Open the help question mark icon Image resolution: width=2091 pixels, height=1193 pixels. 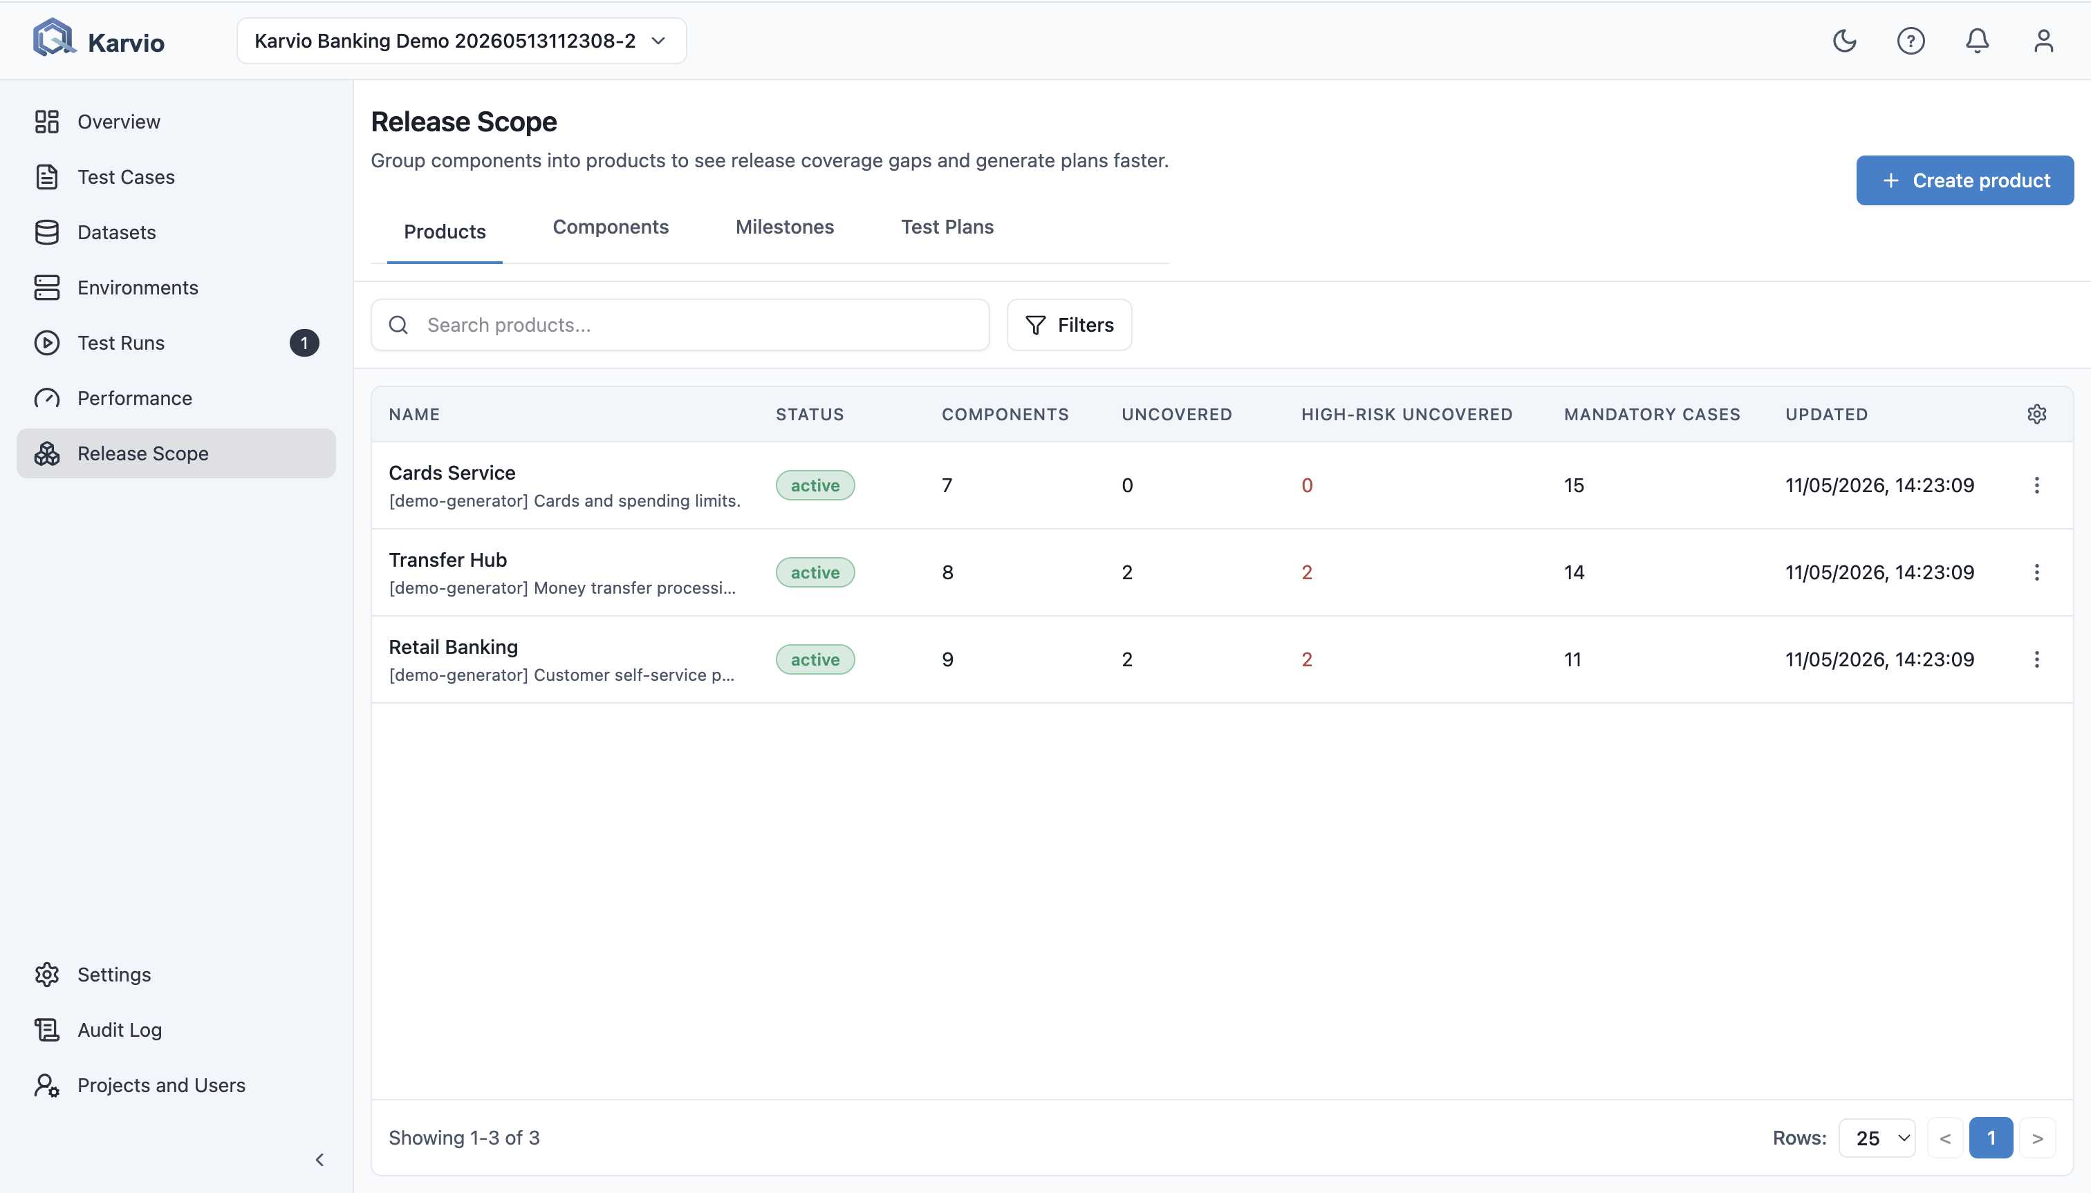[1911, 41]
